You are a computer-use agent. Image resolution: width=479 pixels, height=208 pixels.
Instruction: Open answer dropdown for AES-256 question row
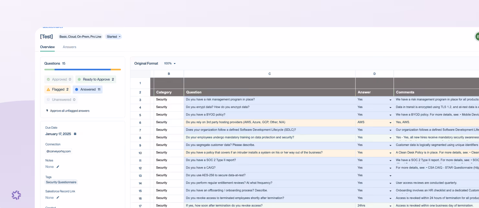(390, 175)
